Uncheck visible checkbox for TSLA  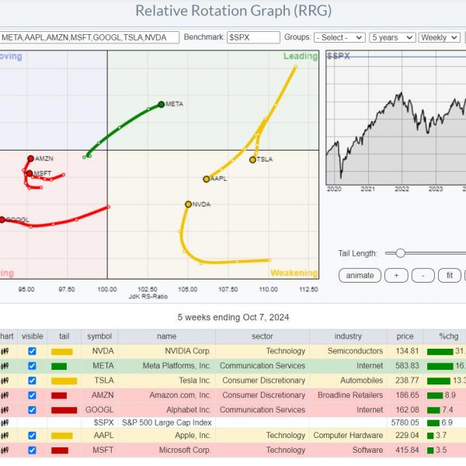click(32, 381)
